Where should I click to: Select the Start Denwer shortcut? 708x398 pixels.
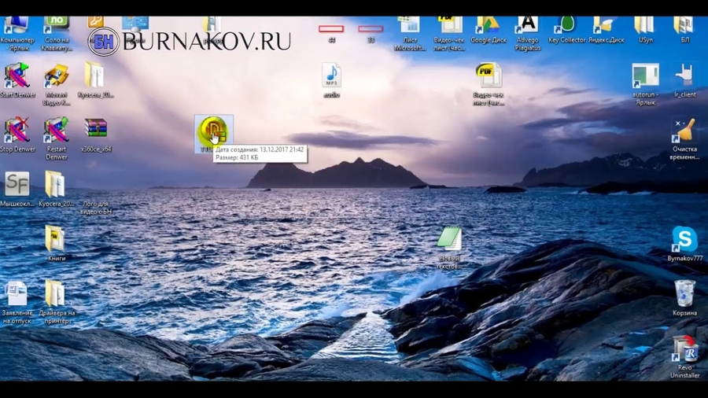pos(17,76)
